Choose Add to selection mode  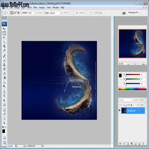[x=14, y=13]
